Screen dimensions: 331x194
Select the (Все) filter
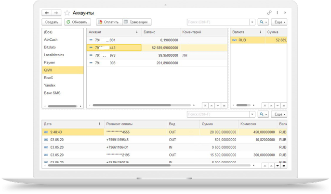[63, 32]
